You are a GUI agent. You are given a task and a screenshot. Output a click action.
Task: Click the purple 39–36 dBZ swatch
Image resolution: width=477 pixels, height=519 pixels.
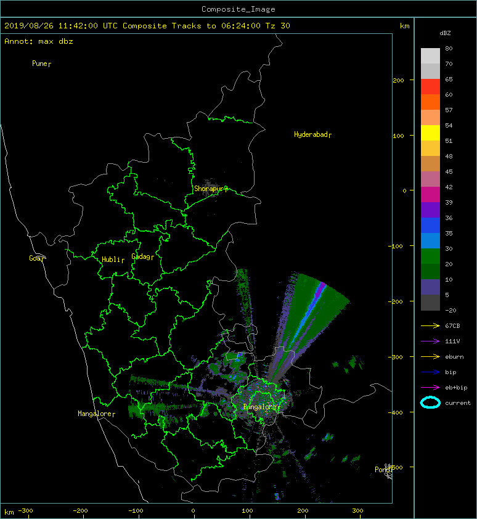[x=430, y=210]
